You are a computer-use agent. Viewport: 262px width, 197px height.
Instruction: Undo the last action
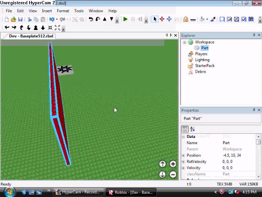pos(52,19)
